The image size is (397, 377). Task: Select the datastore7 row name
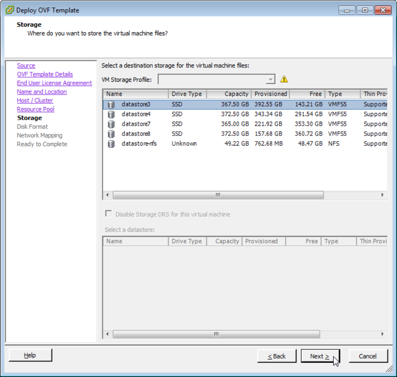coord(136,124)
